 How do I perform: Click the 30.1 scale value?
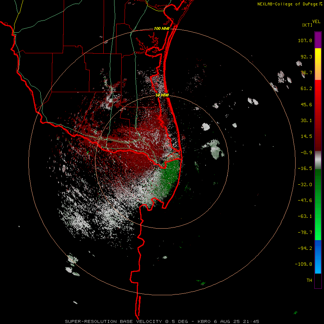(x=306, y=121)
